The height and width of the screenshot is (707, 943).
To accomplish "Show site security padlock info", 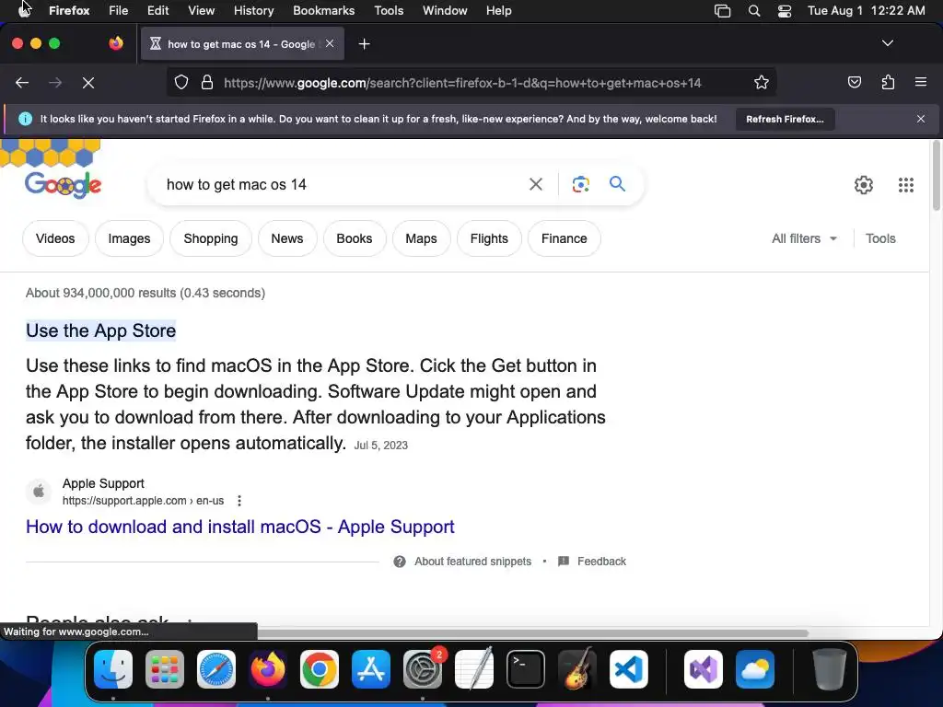I will point(207,82).
